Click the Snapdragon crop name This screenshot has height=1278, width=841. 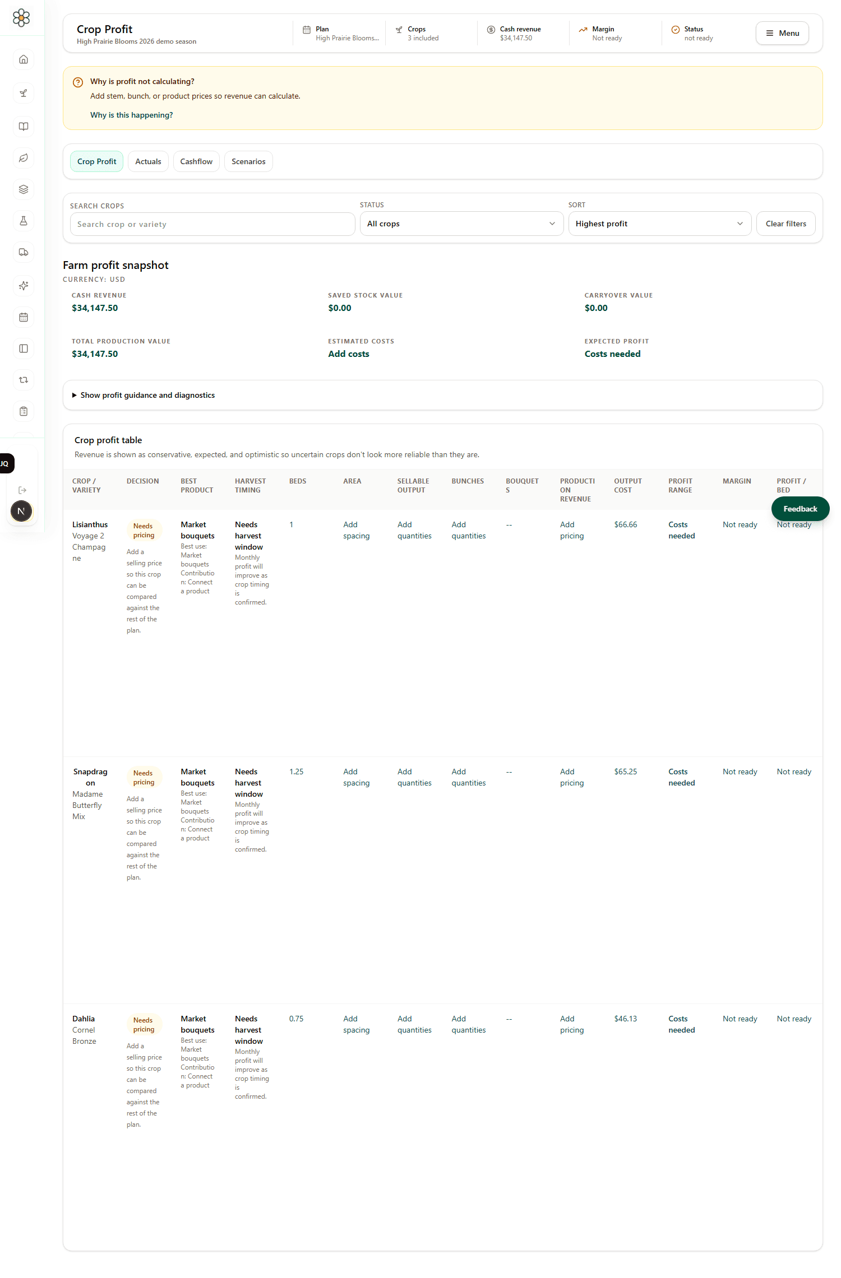(90, 777)
